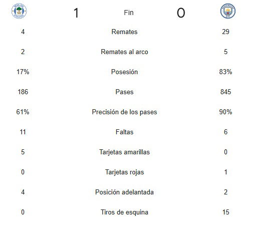Select the Pases stat label
The image size is (254, 226).
[x=124, y=92]
